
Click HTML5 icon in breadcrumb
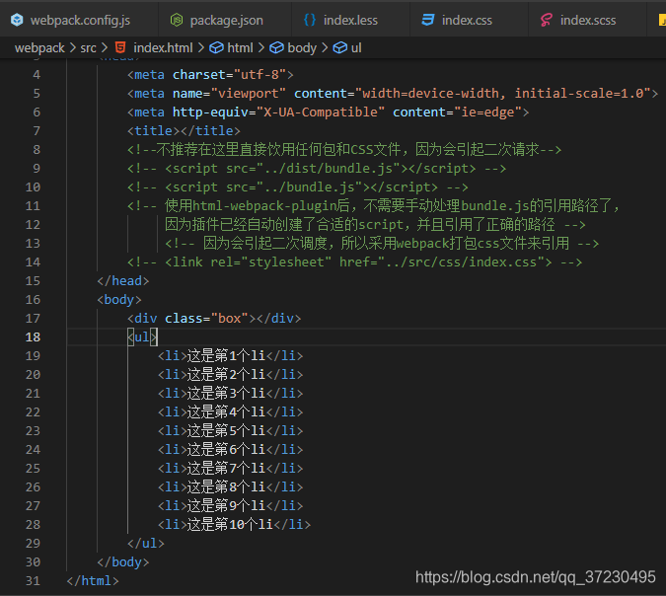coord(120,47)
